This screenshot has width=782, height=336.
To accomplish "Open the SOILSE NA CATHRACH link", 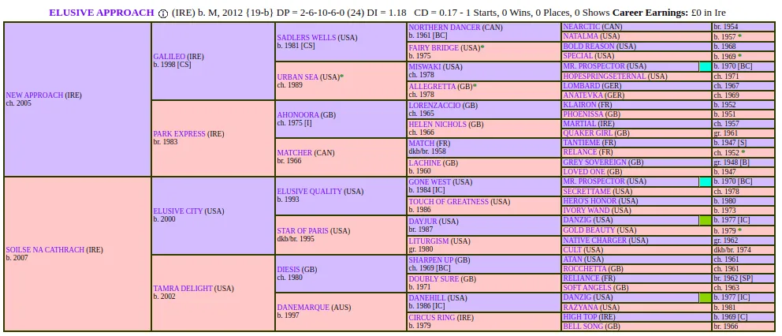I will click(x=45, y=249).
